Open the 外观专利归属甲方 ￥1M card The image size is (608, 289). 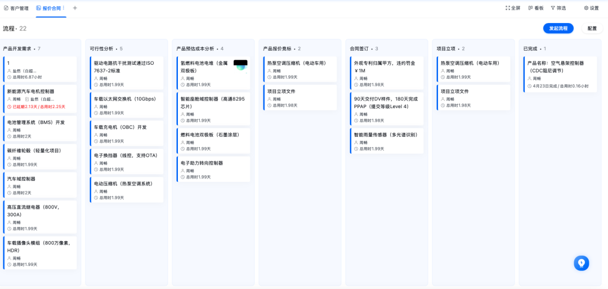pyautogui.click(x=387, y=73)
